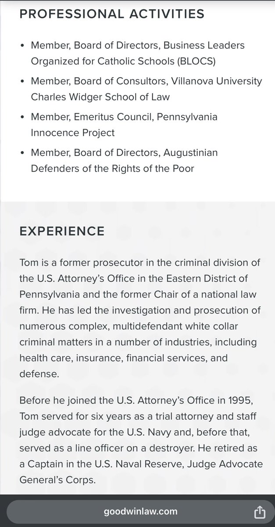The height and width of the screenshot is (527, 275).
Task: Click the Experience section heading
Action: point(62,231)
